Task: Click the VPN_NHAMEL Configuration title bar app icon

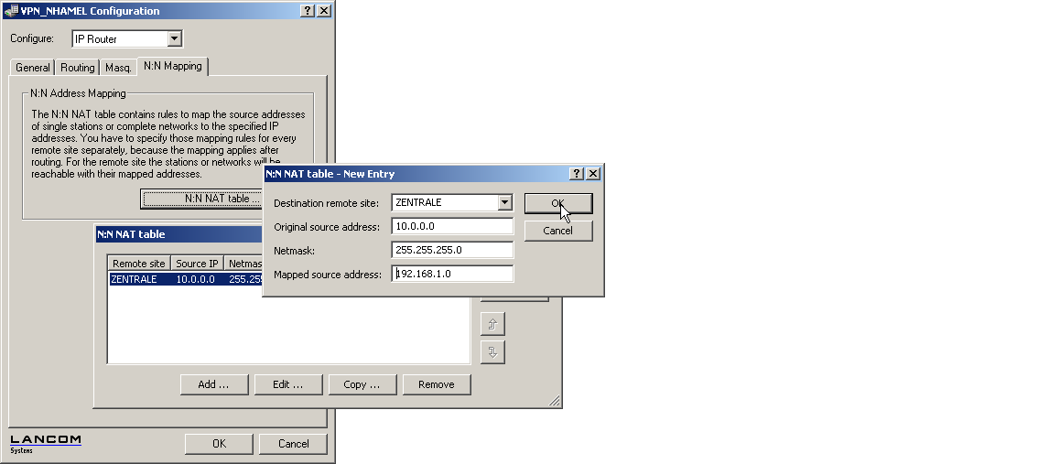Action: click(x=11, y=11)
